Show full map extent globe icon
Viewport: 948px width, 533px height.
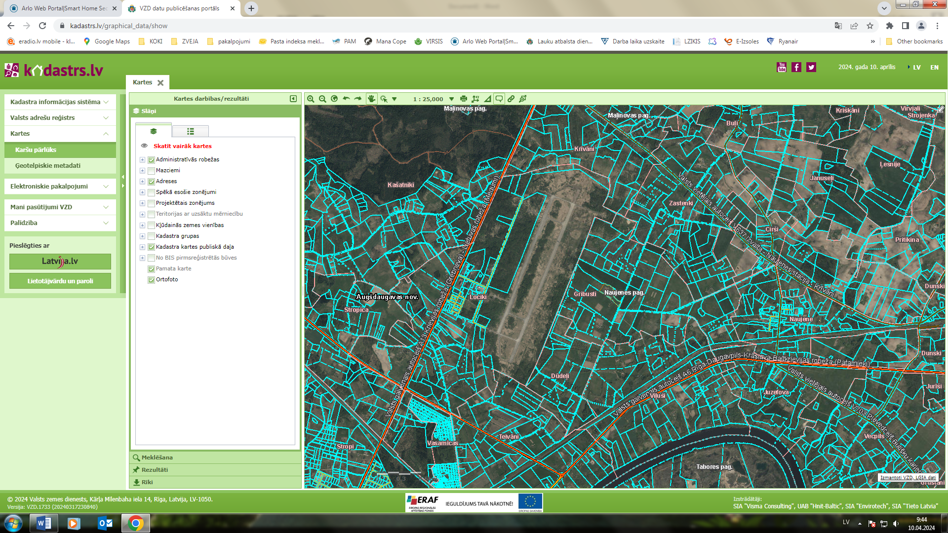pos(334,99)
